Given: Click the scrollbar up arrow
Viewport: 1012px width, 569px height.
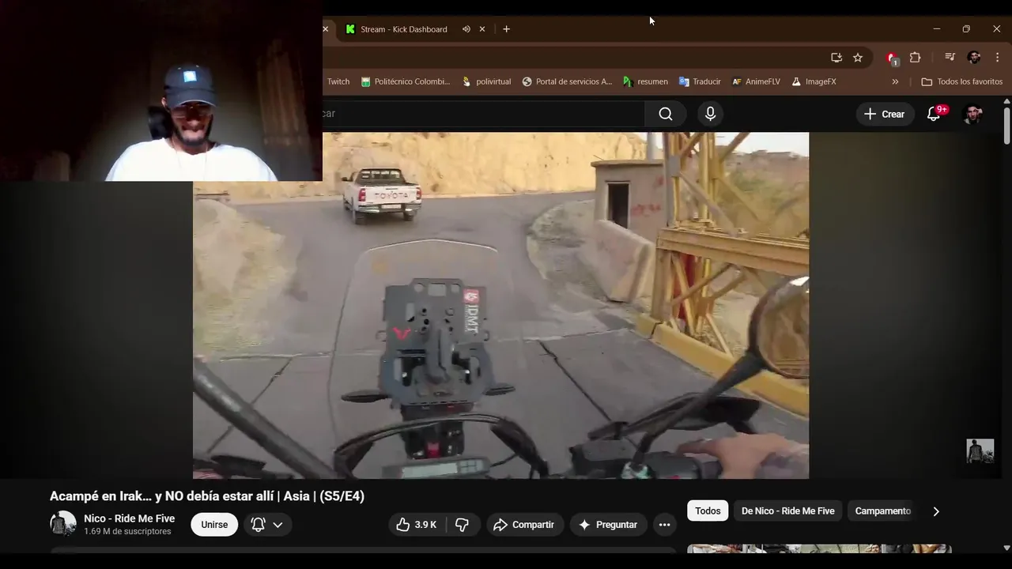Looking at the screenshot, I should click(x=1006, y=101).
